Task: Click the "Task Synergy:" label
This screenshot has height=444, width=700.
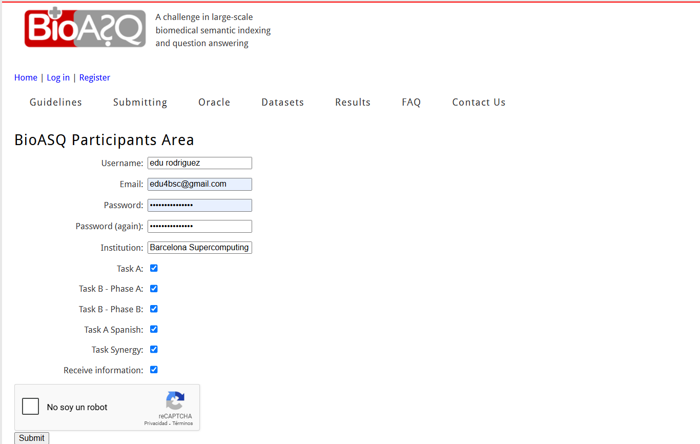Action: coord(117,350)
